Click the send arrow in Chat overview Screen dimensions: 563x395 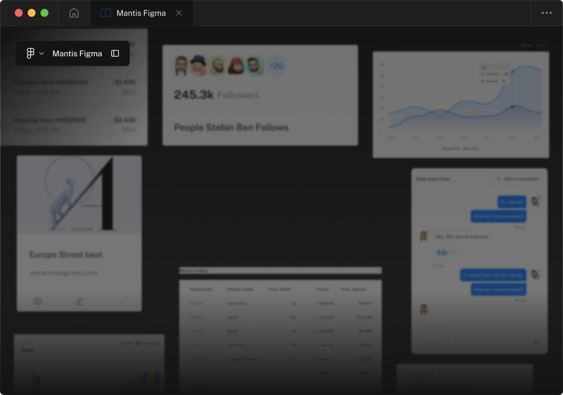(x=535, y=342)
